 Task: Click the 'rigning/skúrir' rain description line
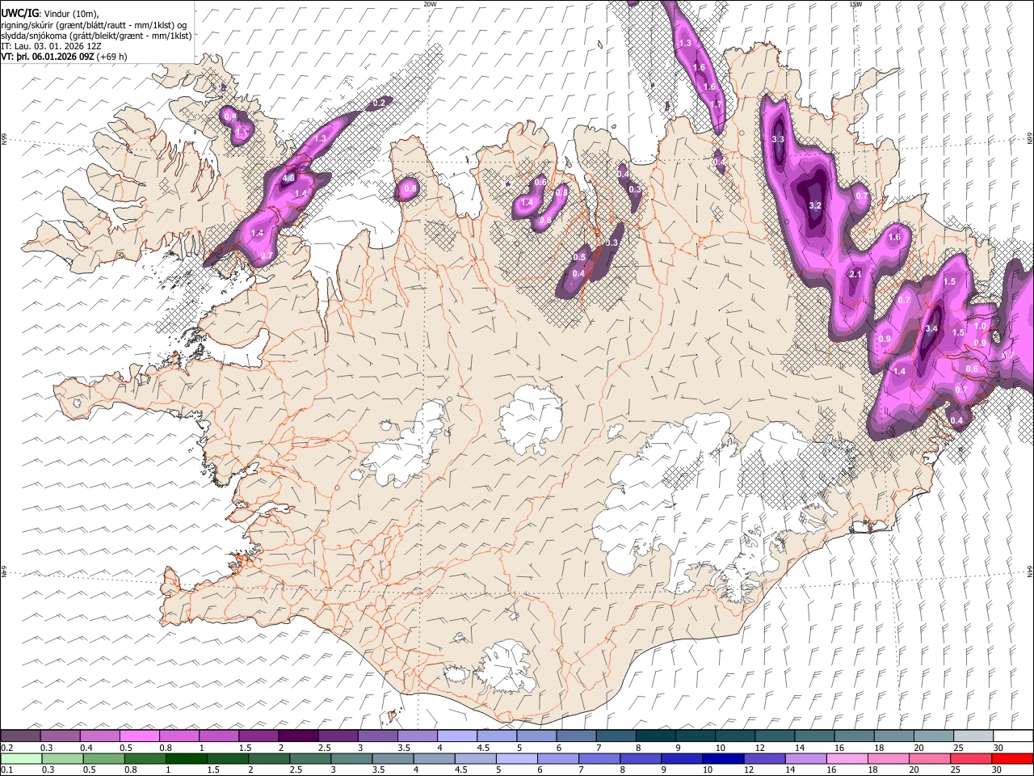point(94,24)
